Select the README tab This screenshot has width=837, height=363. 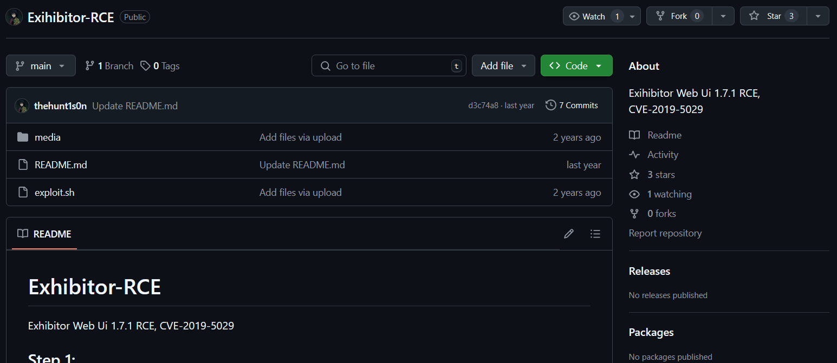pos(44,234)
